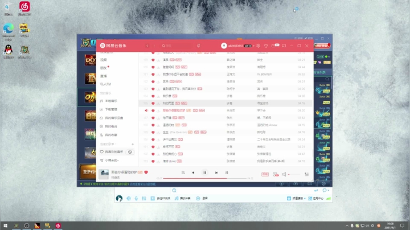Image resolution: width=410 pixels, height=230 pixels.
Task: Click the playing speaker icon in song list
Action: pos(146,110)
